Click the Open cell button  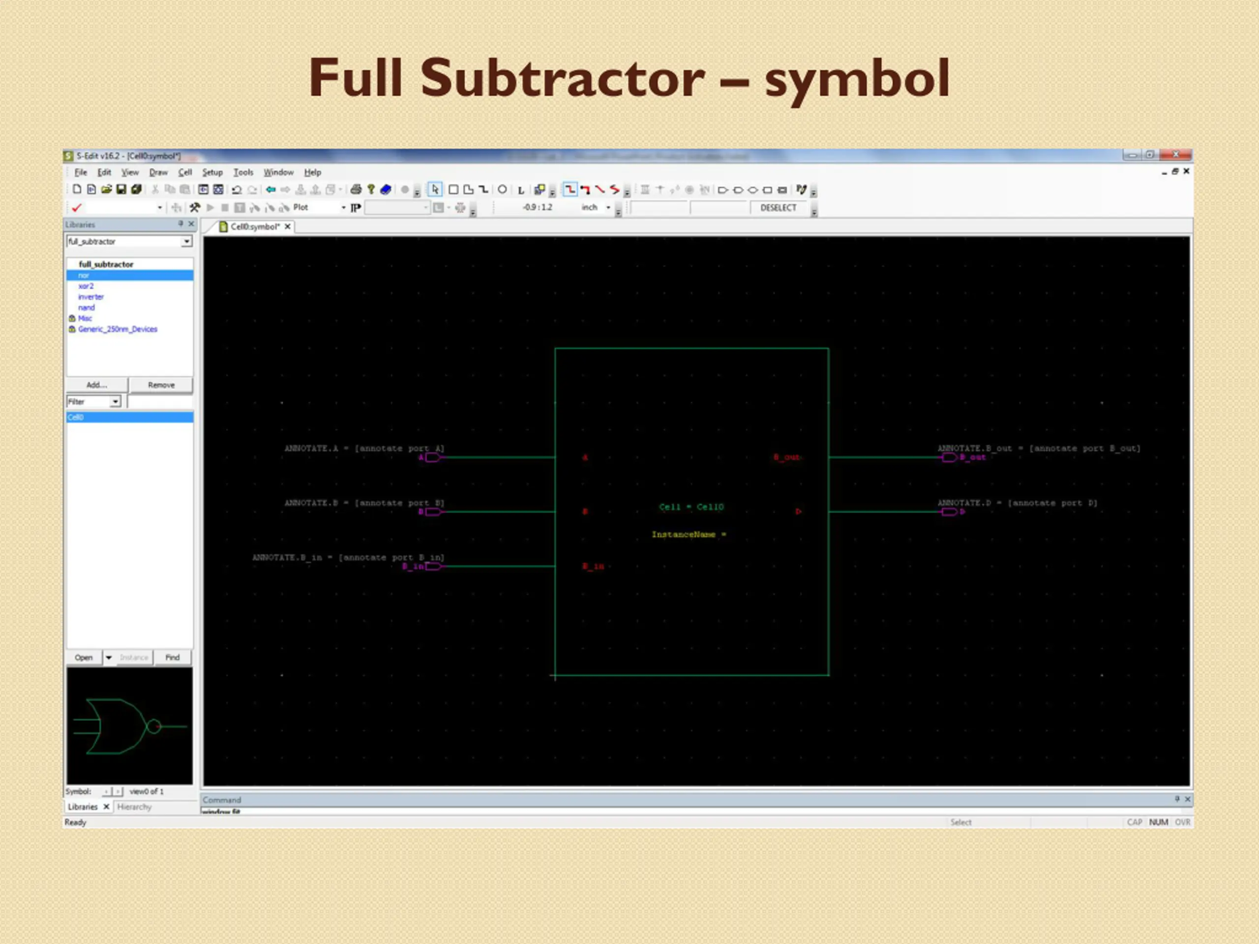[84, 657]
